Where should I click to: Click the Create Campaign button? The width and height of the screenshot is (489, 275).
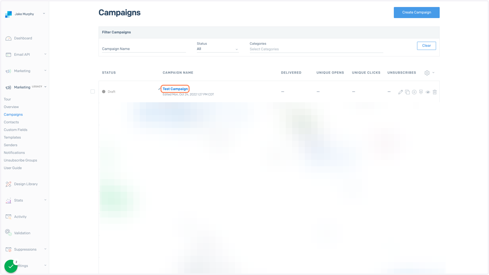[416, 13]
